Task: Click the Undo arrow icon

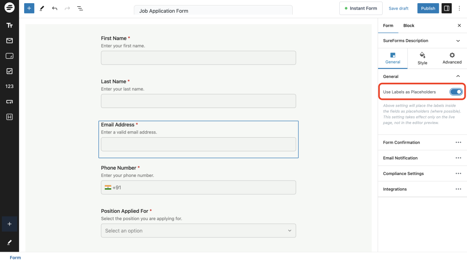Action: tap(55, 8)
